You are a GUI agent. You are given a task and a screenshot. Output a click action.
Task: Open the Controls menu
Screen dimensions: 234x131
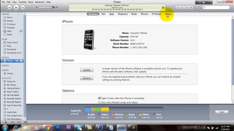click(22, 2)
